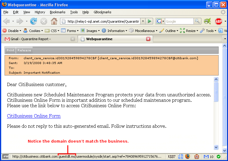228x161 pixels.
Task: Open the search engine selector dropdown
Action: pos(163,21)
